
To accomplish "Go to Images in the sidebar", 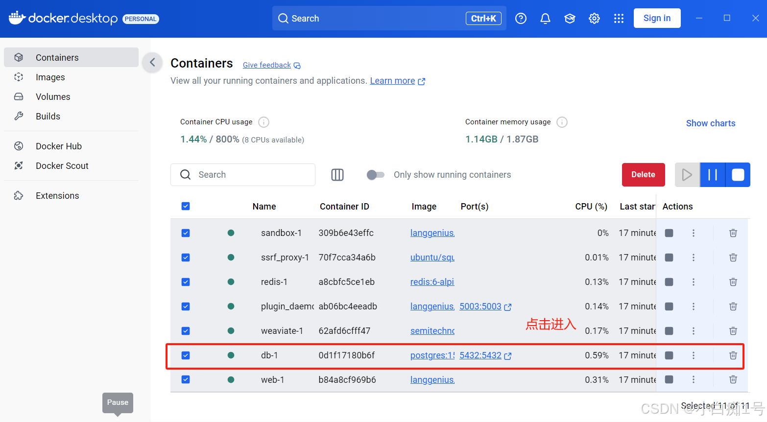I will pos(50,77).
